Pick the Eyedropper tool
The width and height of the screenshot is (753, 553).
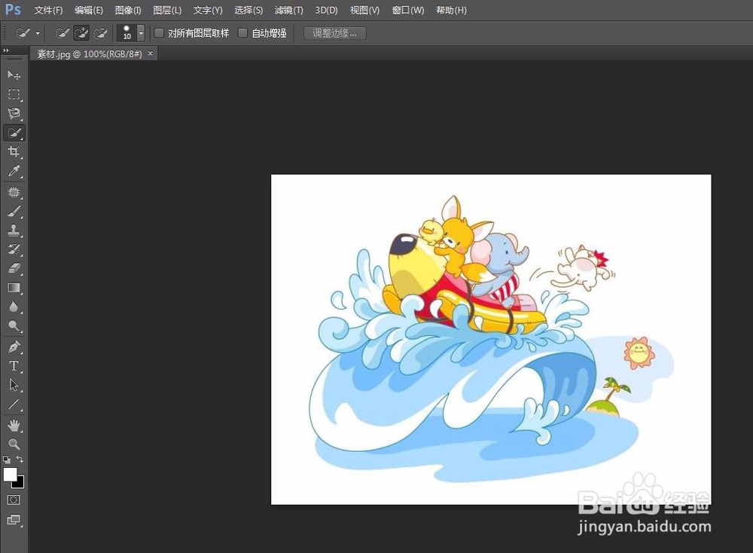[x=14, y=172]
